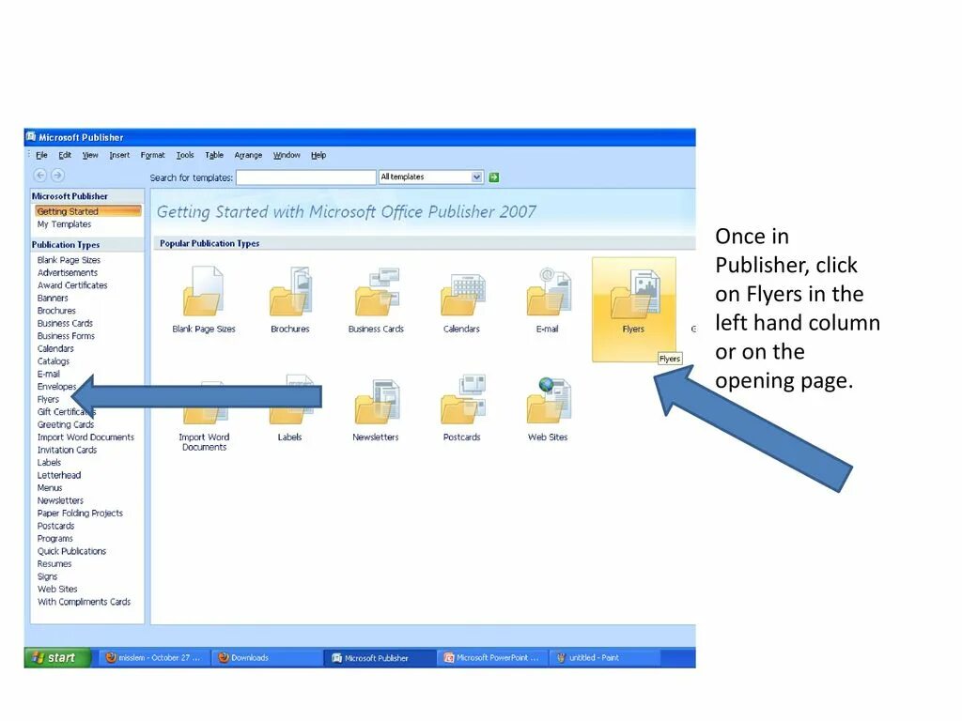Open the Calendars publication type icon
The image size is (962, 721).
coord(462,293)
